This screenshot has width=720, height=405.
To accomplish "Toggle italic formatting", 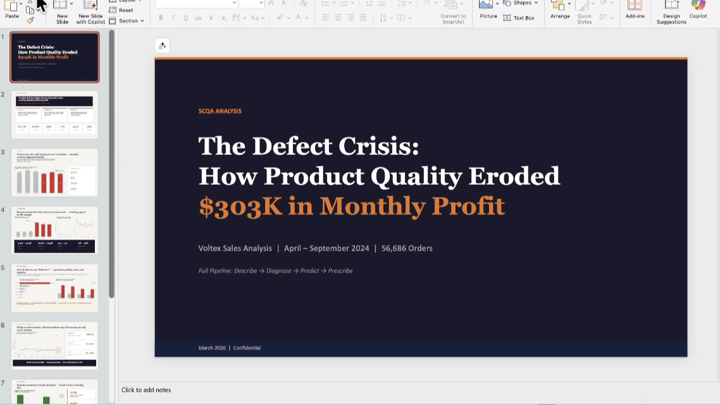I will tap(173, 18).
